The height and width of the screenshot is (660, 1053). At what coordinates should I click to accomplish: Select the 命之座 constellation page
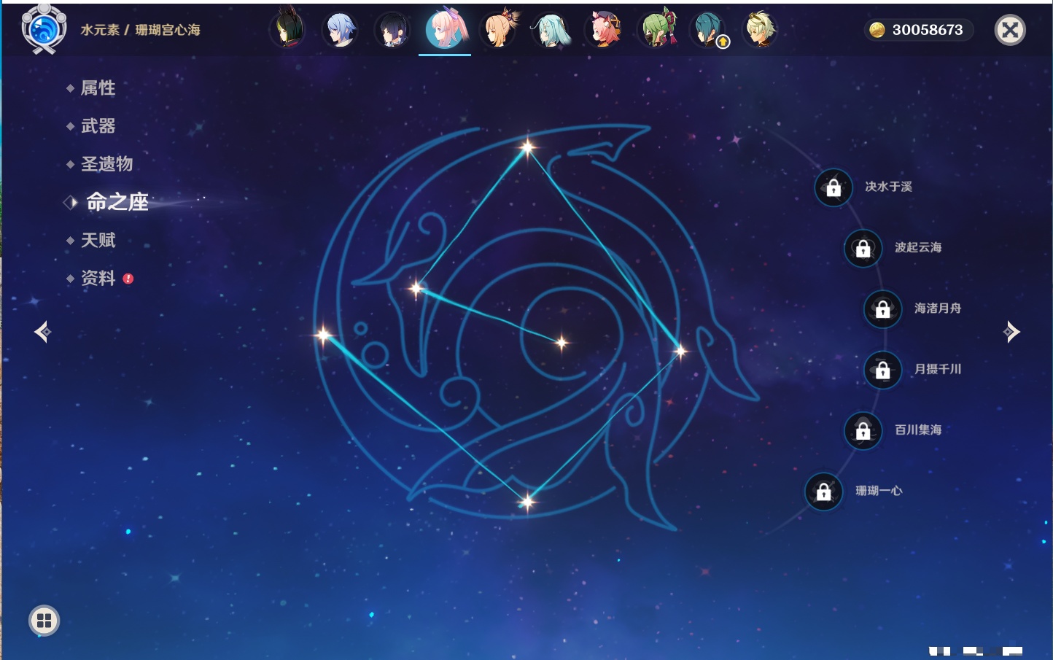click(x=117, y=202)
